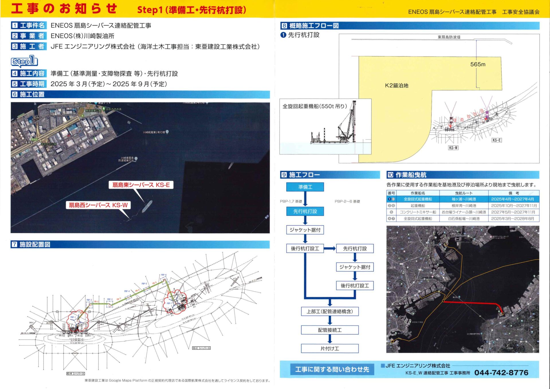The image size is (550, 389).
Task: Click コンクリートミキサー船 table cell
Action: [418, 212]
